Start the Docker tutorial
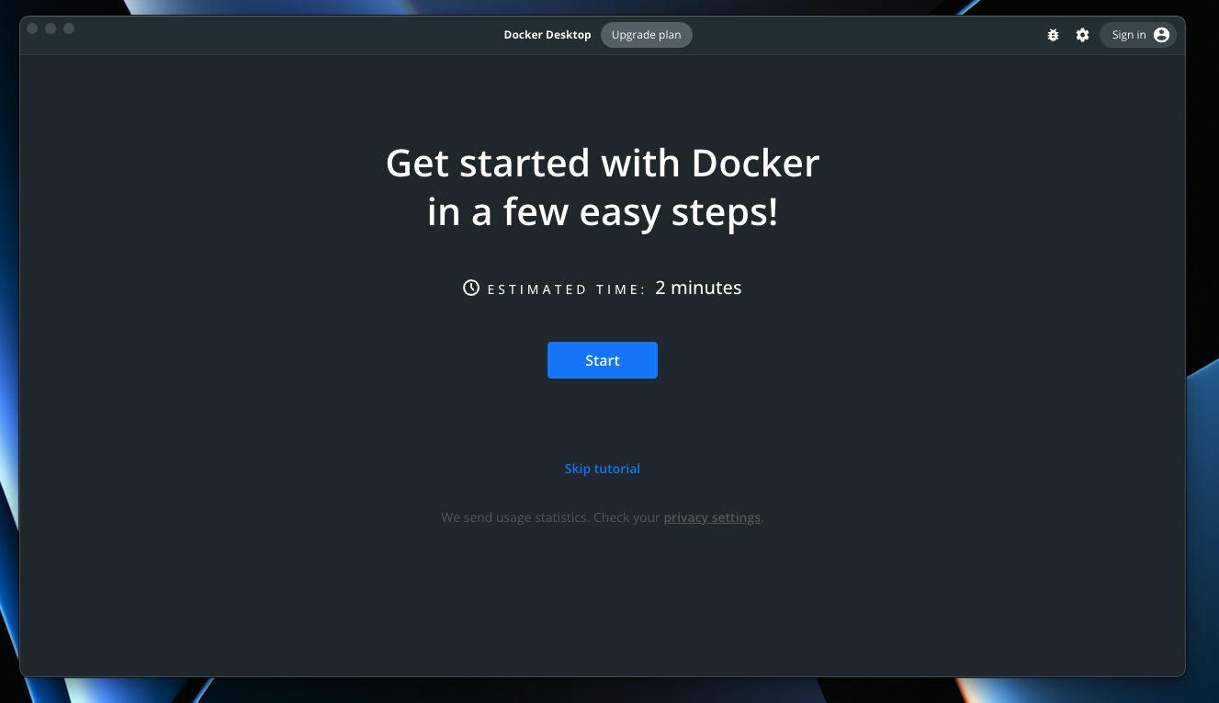The image size is (1219, 703). coord(603,360)
